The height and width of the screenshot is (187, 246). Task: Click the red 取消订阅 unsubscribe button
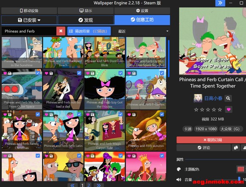point(211,140)
